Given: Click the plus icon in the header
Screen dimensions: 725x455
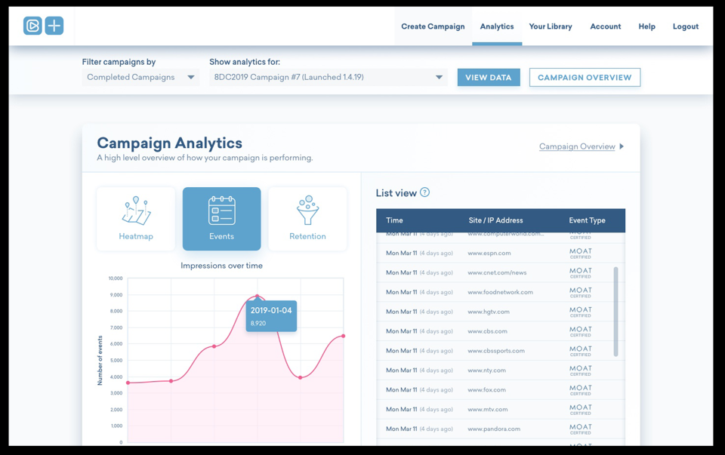Looking at the screenshot, I should [54, 25].
